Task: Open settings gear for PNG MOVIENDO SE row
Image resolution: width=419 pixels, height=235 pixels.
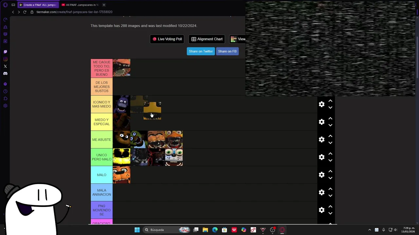Action: (322, 210)
